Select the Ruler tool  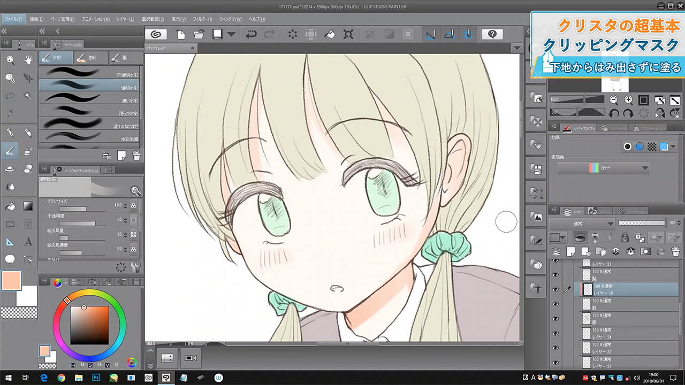click(10, 242)
